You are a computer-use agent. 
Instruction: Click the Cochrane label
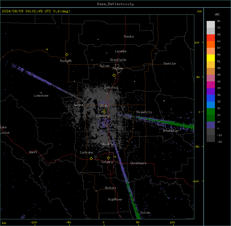click(86, 152)
